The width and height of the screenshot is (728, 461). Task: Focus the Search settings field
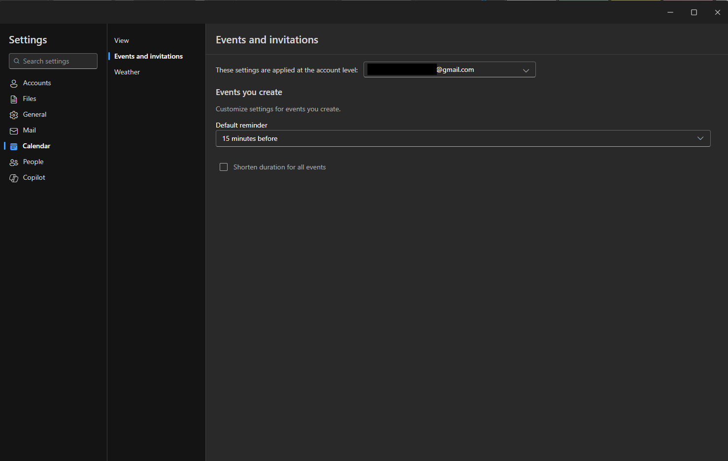[53, 61]
